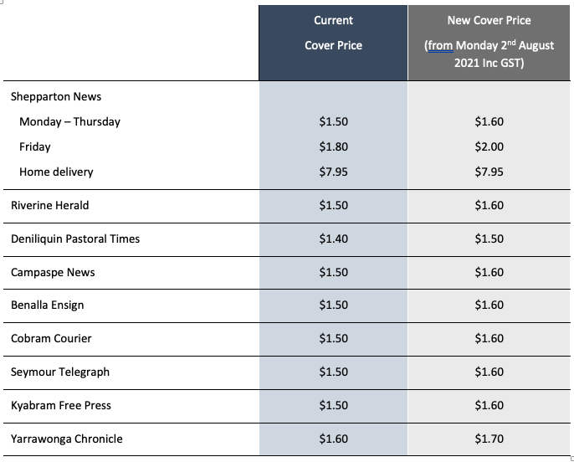This screenshot has height=462, width=574.
Task: Click the "Riverine Herald" publication name
Action: (49, 205)
